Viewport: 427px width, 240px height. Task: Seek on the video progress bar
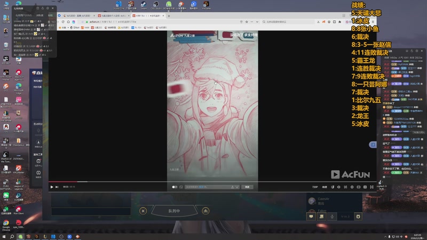(x=212, y=181)
